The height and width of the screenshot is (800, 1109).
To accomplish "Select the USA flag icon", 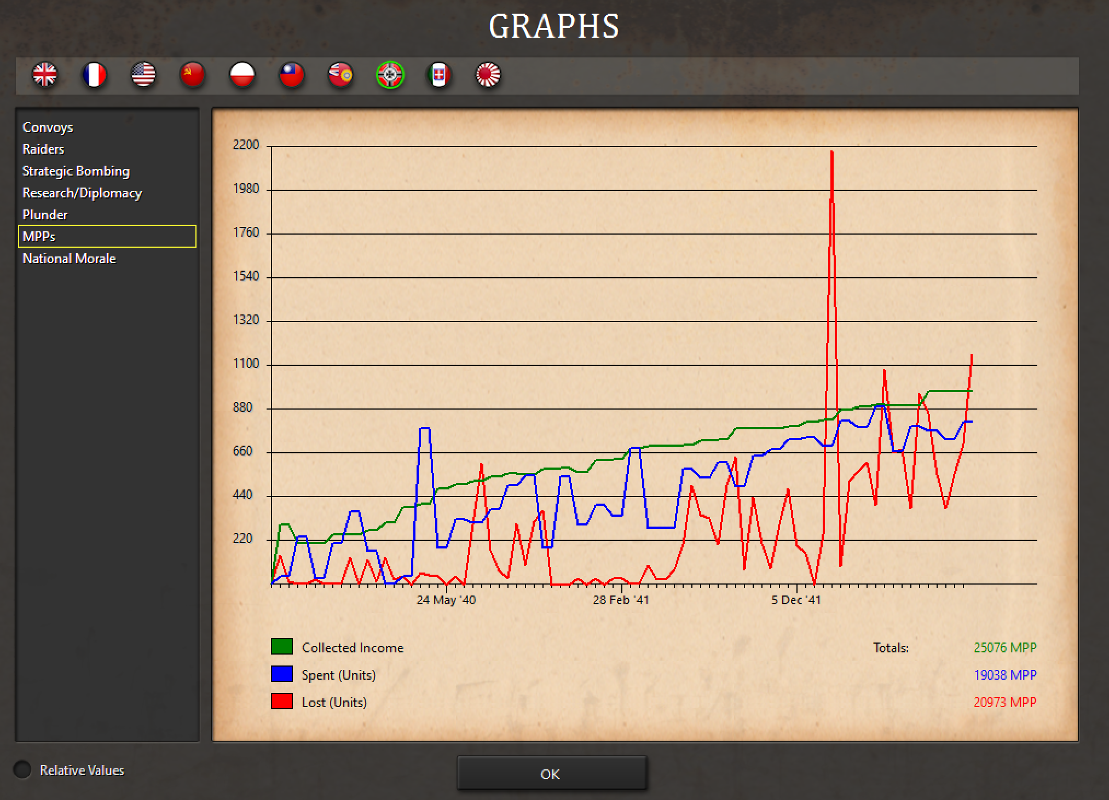I will click(143, 75).
